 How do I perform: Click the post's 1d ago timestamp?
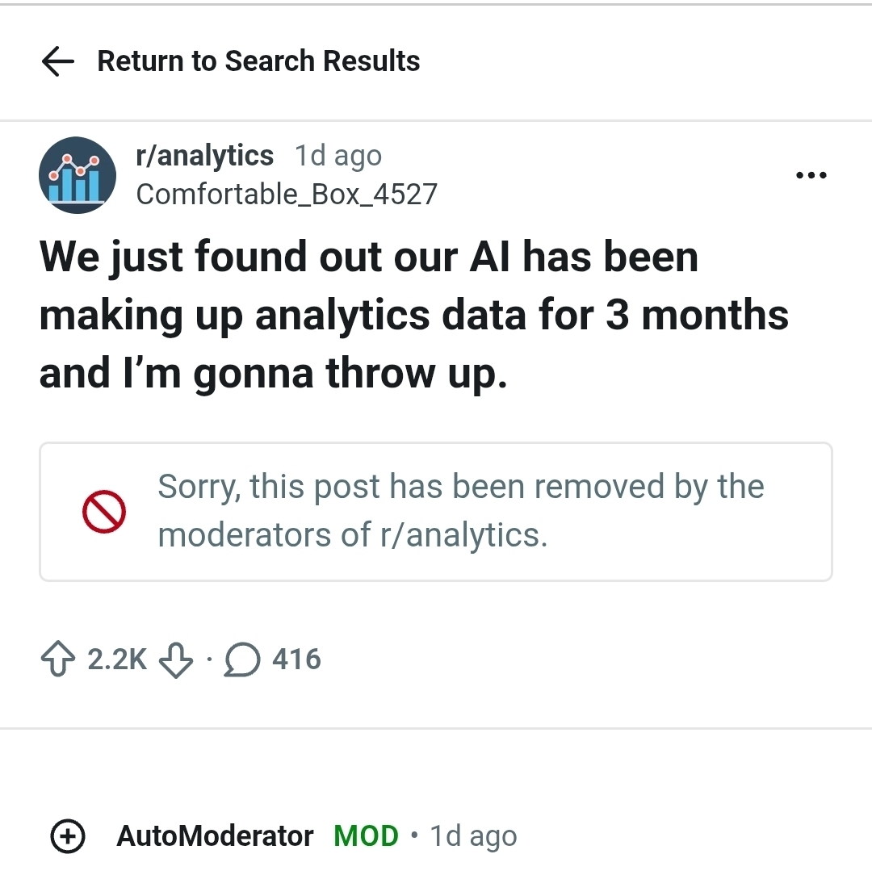338,155
